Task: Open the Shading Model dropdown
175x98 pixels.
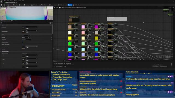Action: (x=26, y=39)
